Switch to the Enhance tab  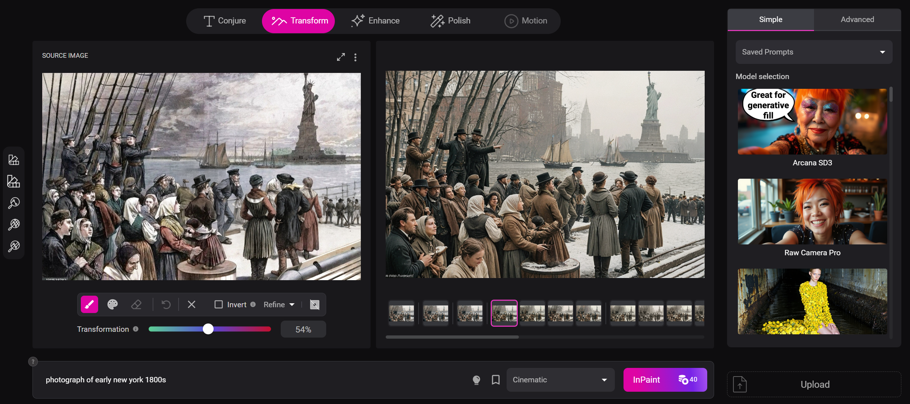tap(376, 21)
